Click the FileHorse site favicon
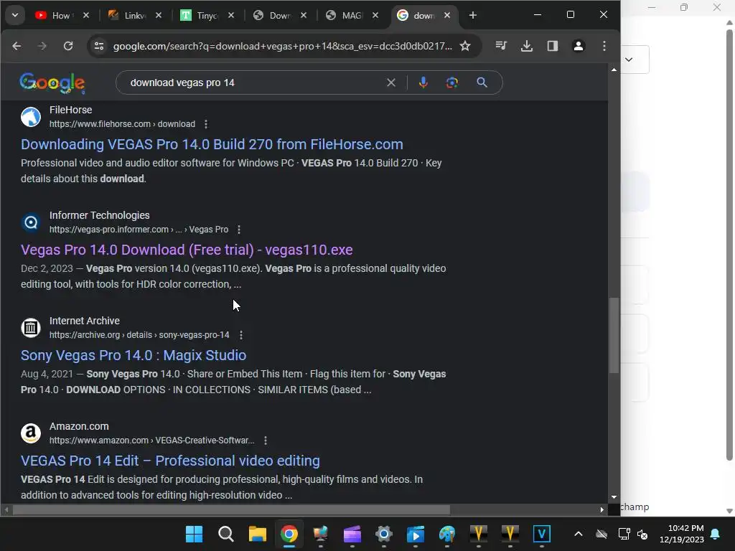This screenshot has width=735, height=551. coord(31,117)
